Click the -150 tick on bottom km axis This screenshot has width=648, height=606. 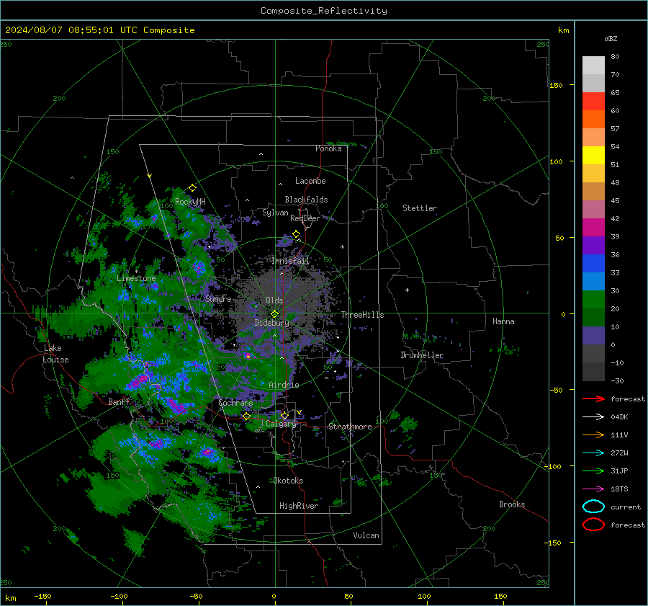[x=42, y=597]
